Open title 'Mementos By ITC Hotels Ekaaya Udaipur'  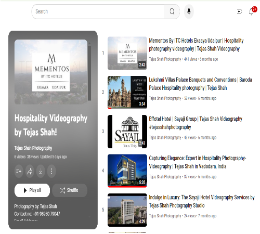coord(196,45)
